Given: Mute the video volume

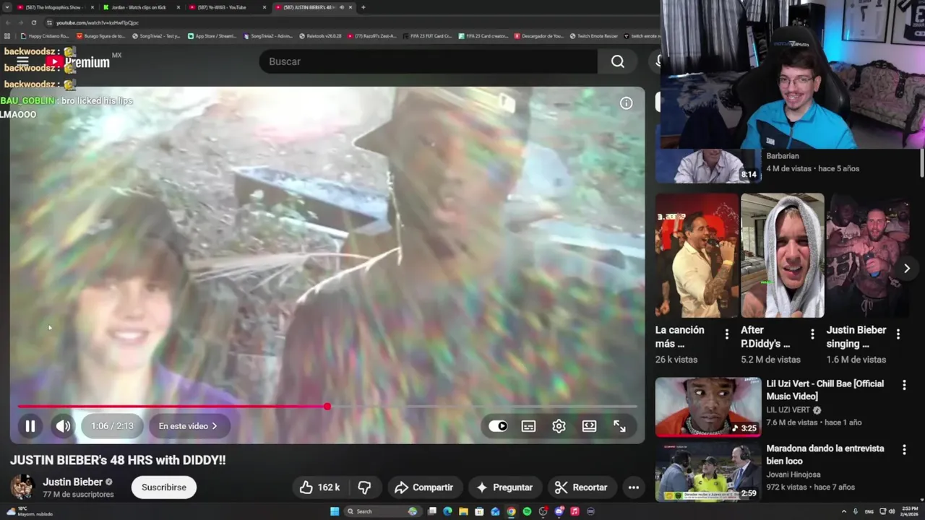Looking at the screenshot, I should 64,426.
